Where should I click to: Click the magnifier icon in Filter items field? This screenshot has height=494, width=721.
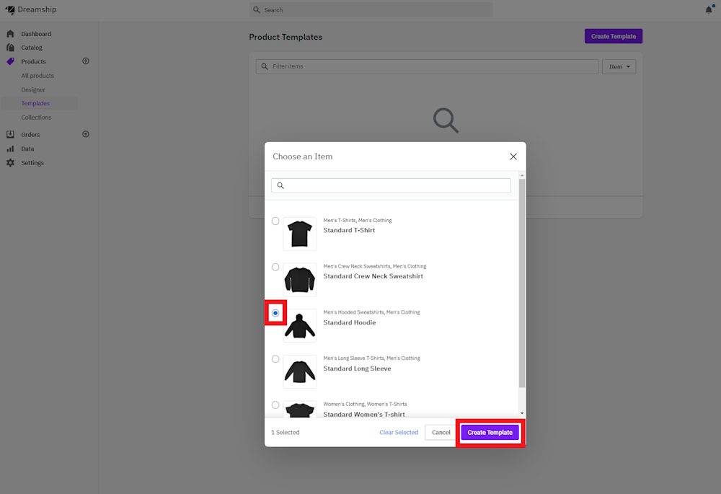265,66
